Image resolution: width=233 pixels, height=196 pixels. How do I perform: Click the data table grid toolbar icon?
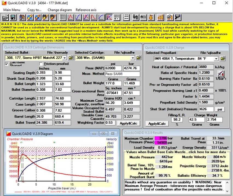(63, 17)
